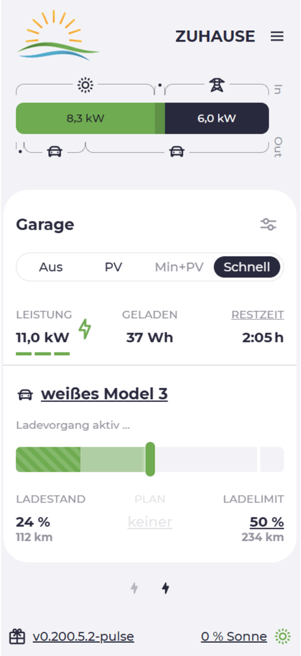Click the green sun icon beside Sonne
The height and width of the screenshot is (656, 301).
click(282, 636)
